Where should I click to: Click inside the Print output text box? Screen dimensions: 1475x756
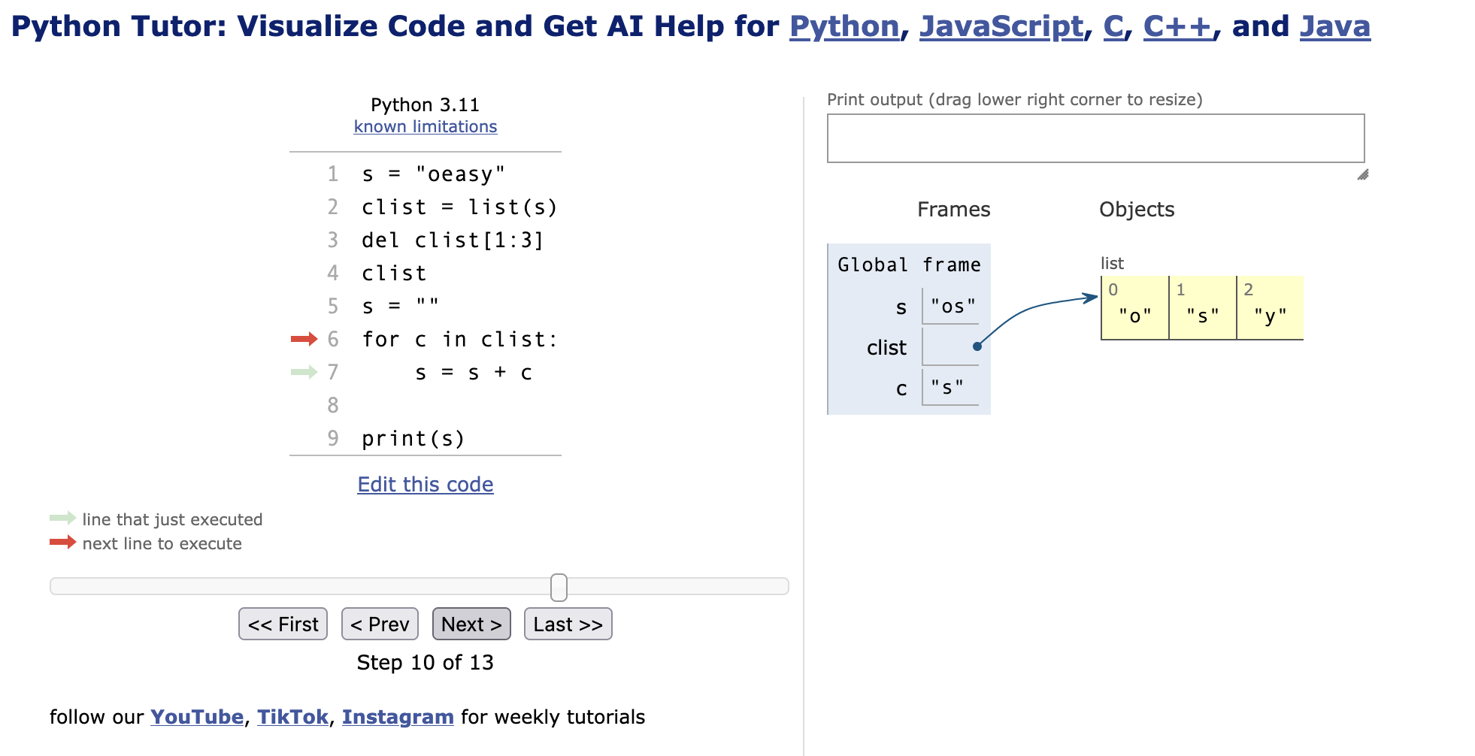tap(1095, 138)
